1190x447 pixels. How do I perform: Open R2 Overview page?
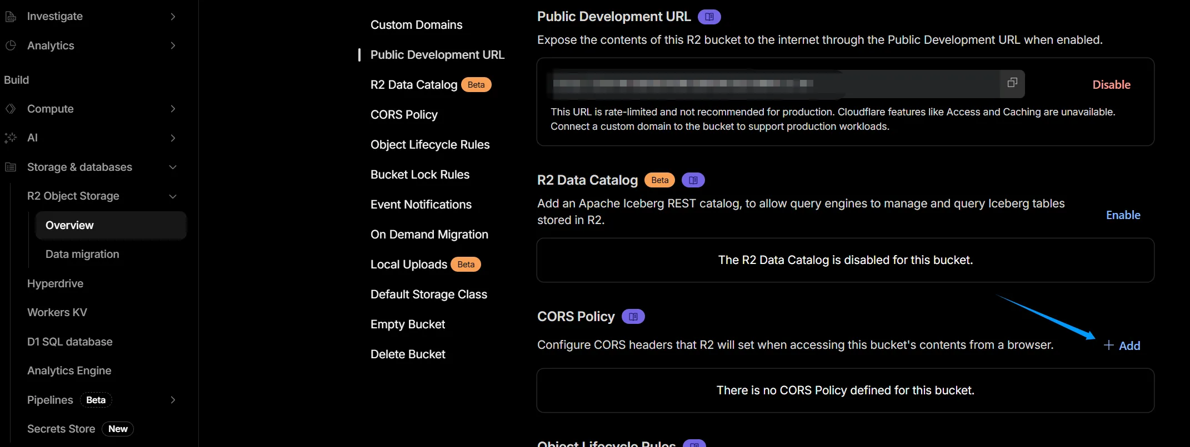pos(111,225)
